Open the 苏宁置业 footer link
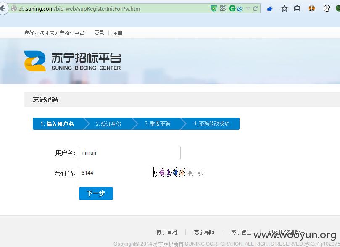340x247 pixels. (x=241, y=232)
